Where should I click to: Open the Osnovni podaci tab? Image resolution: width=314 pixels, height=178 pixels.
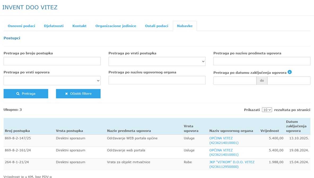coord(21,26)
